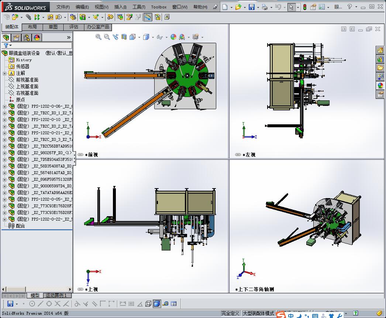The height and width of the screenshot is (318, 386).
Task: Click the Print icon
Action: (x=265, y=7)
